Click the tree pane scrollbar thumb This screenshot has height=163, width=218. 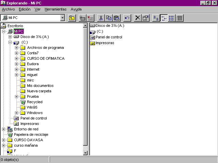point(85,87)
